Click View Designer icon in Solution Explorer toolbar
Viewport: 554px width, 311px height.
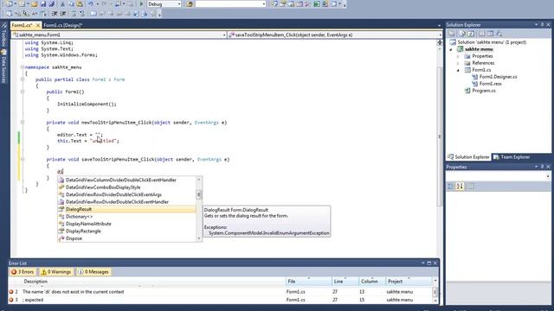491,34
